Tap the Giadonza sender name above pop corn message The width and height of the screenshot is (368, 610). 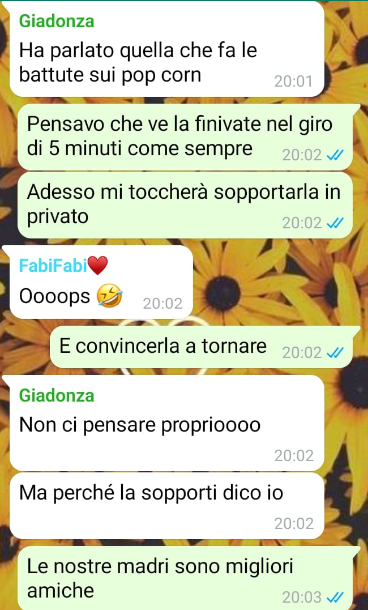tap(57, 21)
